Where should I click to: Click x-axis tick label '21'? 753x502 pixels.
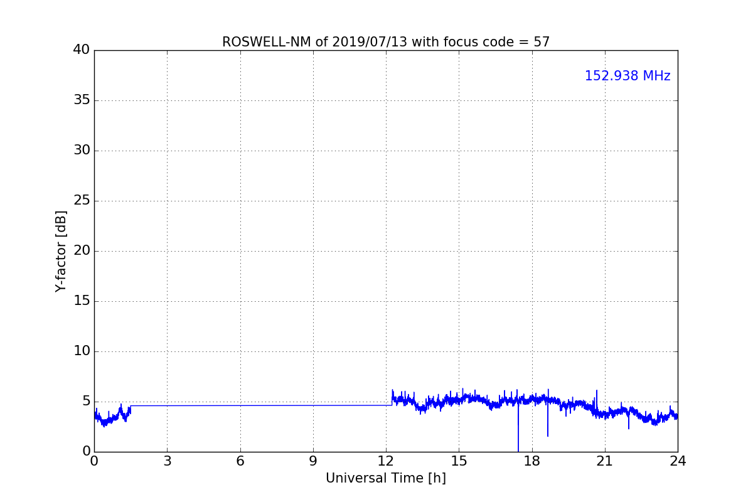[605, 461]
